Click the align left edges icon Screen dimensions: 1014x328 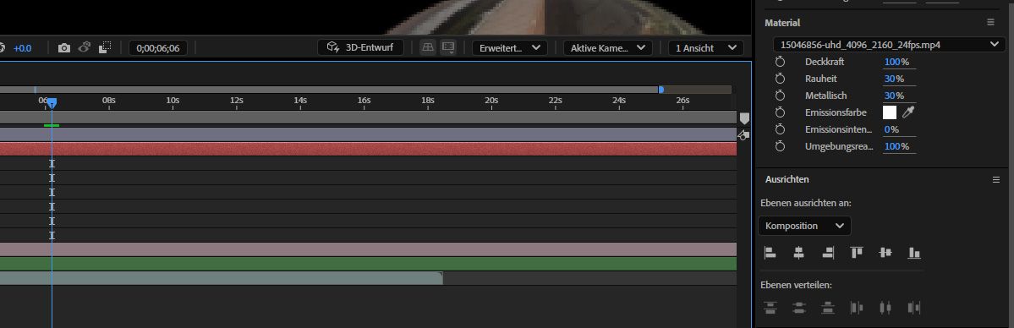click(770, 253)
